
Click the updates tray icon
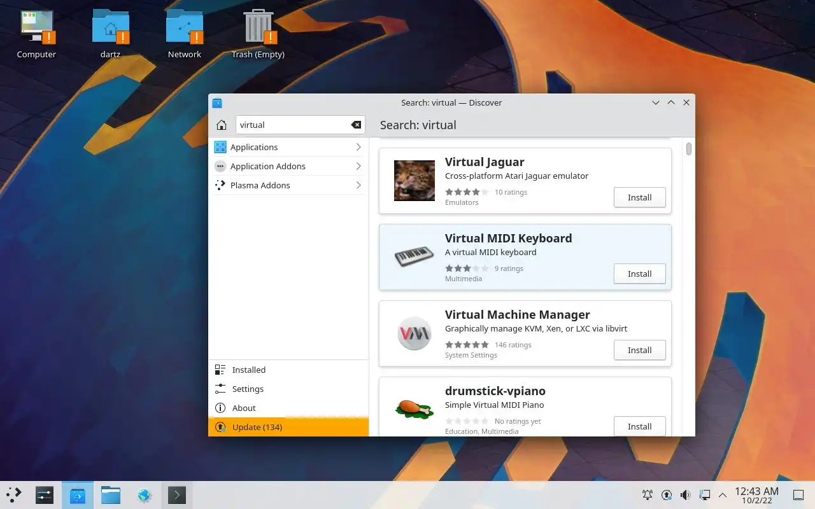[667, 495]
